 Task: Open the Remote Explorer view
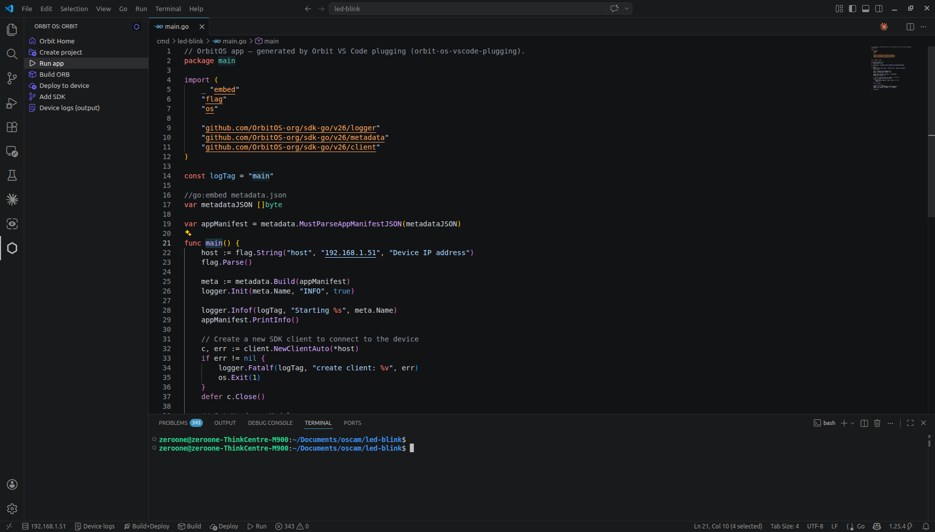tap(12, 151)
